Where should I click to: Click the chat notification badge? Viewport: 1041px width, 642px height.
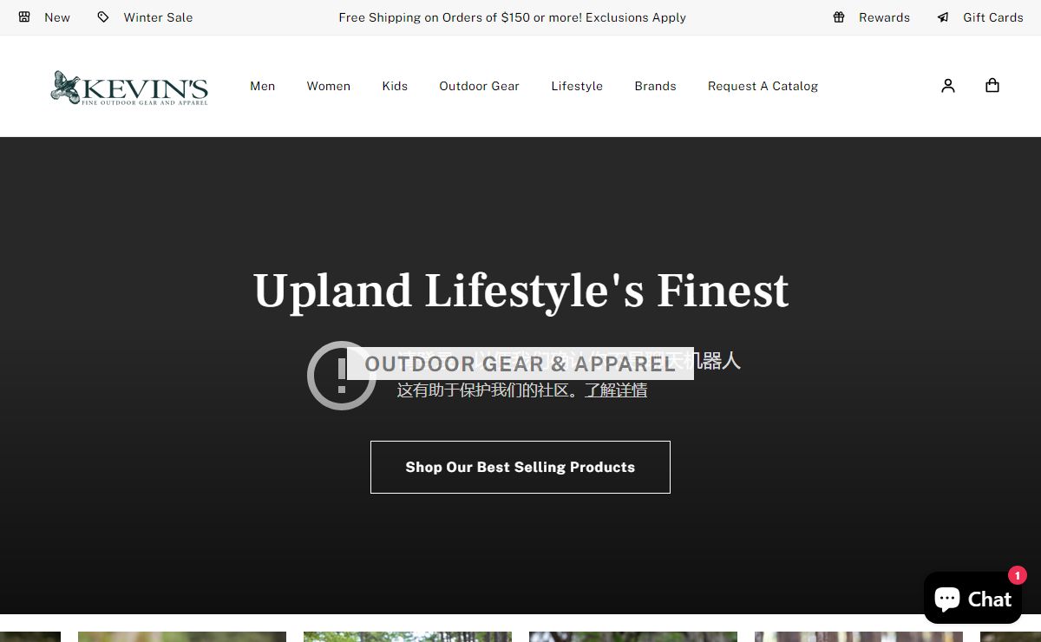1017,575
